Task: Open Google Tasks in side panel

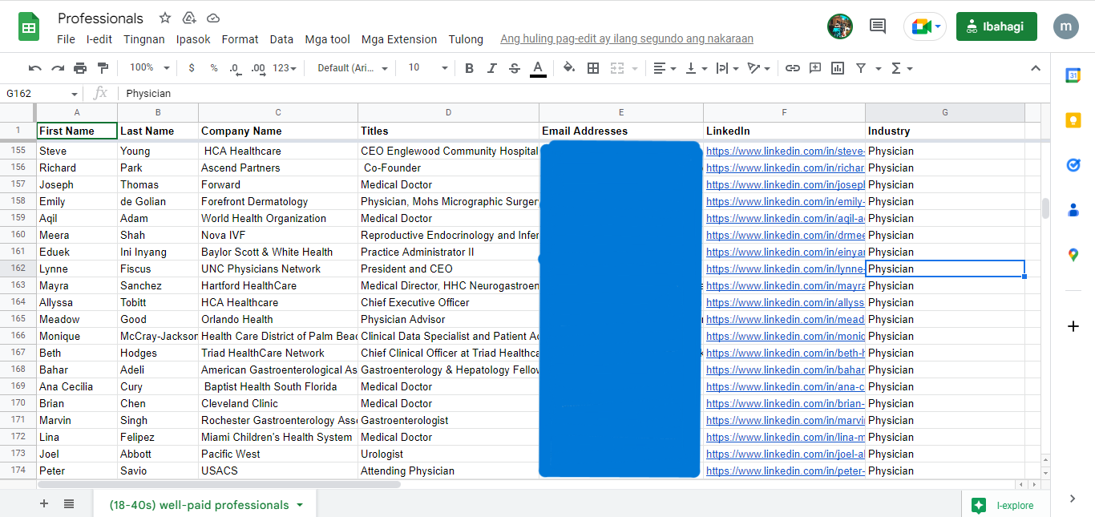Action: (x=1073, y=165)
